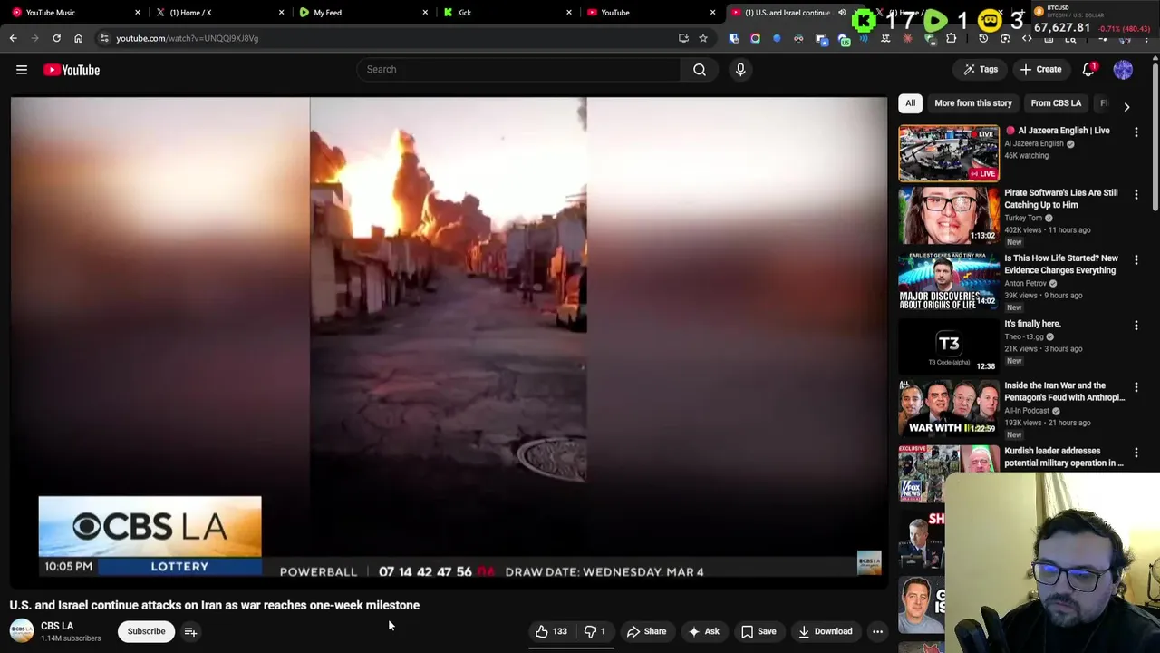Image resolution: width=1160 pixels, height=653 pixels.
Task: Start voice search with the microphone icon
Action: point(740,69)
